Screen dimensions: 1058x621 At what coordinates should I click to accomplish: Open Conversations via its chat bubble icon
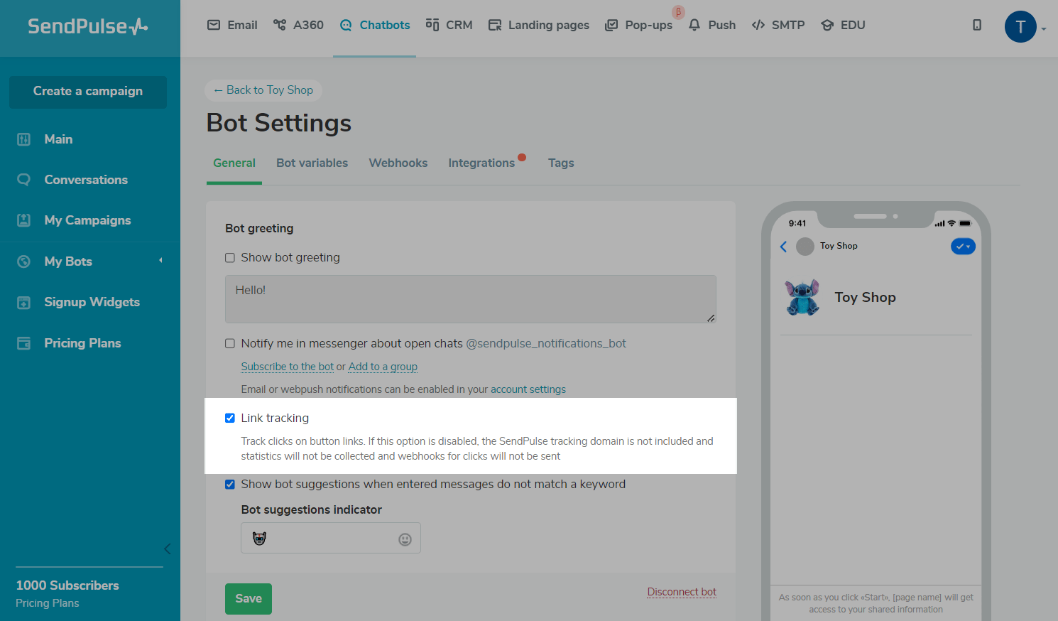[x=23, y=180]
